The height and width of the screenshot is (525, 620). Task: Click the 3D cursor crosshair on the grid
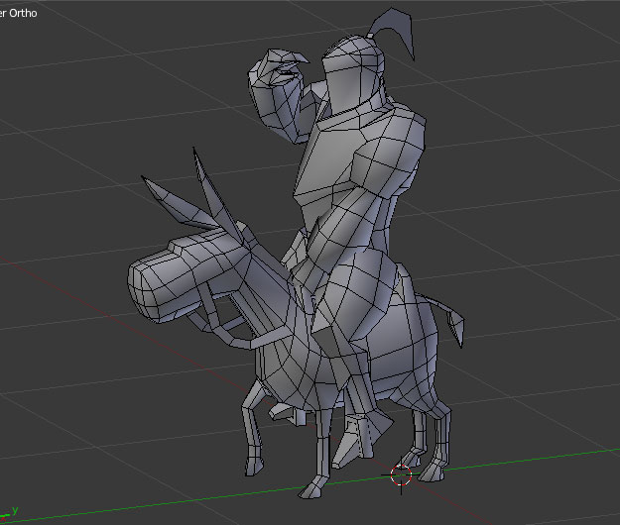(x=401, y=474)
